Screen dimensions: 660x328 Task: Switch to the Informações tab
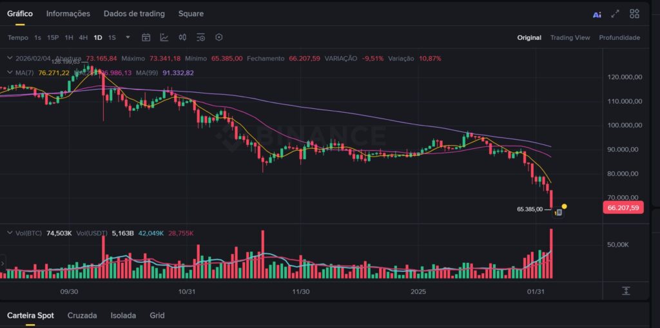pos(68,14)
